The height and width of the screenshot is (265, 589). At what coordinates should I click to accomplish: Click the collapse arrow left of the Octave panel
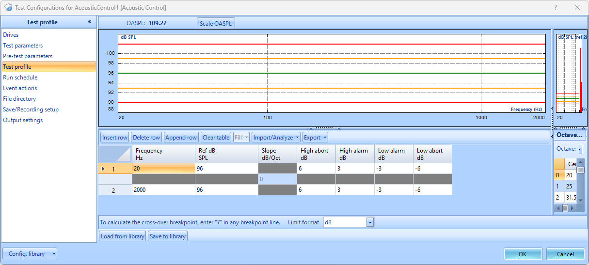pos(552,137)
